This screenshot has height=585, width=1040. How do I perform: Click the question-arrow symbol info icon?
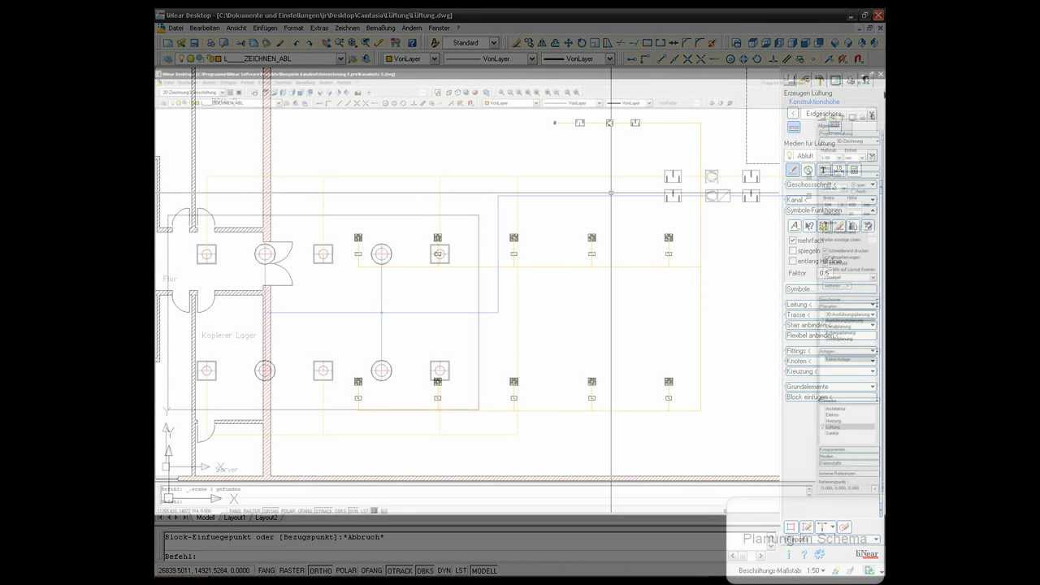click(808, 226)
